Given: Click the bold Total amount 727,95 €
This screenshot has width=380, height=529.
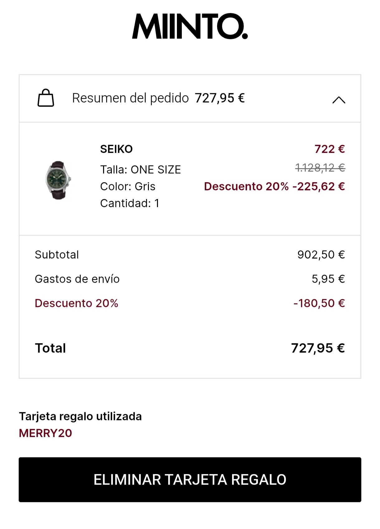Looking at the screenshot, I should point(318,348).
